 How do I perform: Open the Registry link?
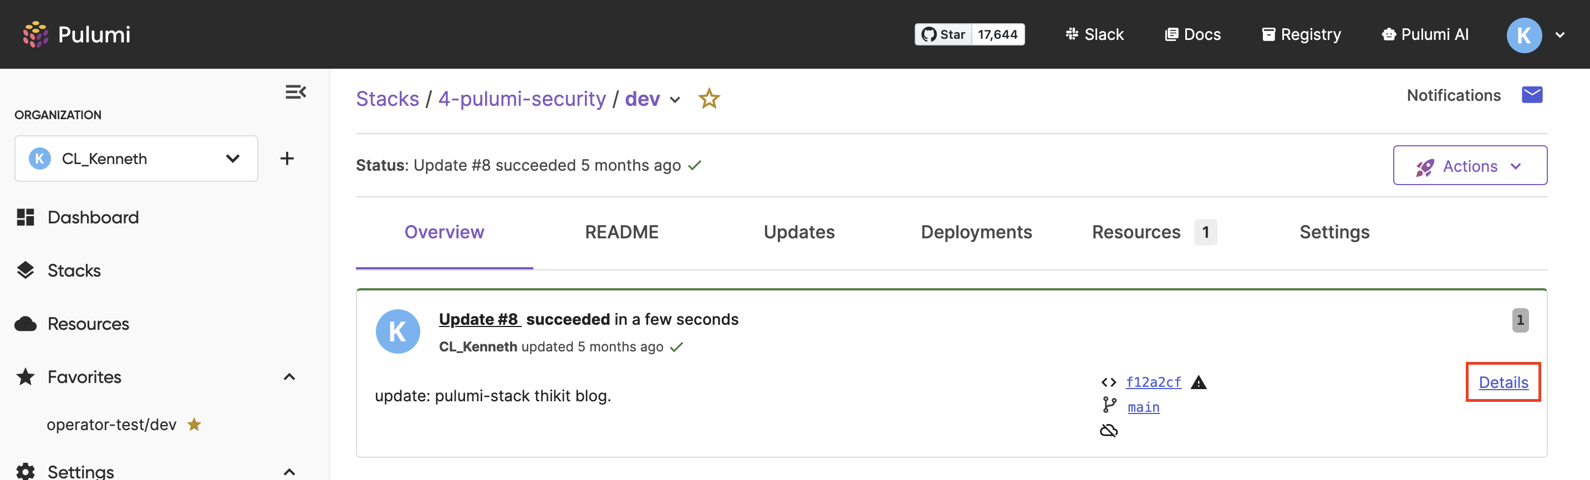pos(1301,34)
